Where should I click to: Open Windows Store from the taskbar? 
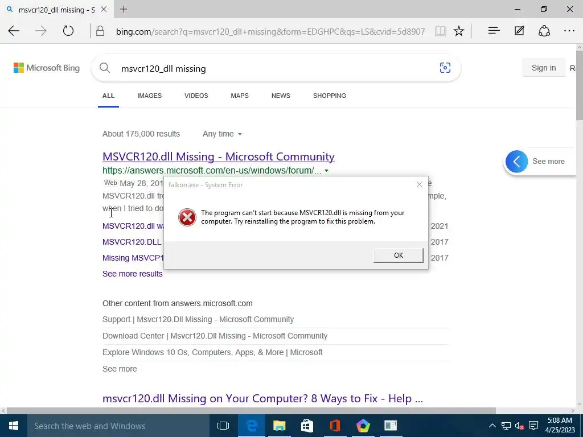pos(307,426)
